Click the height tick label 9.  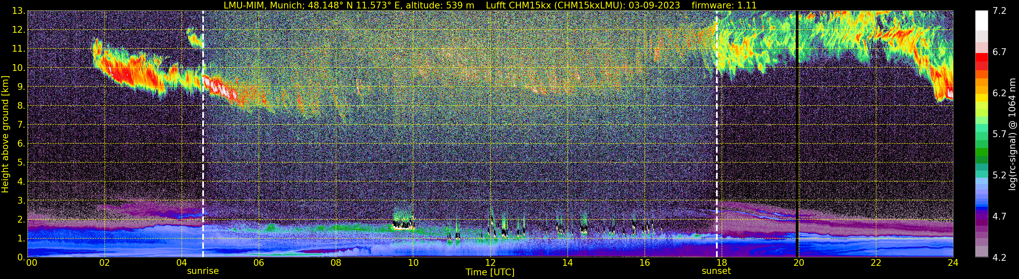coord(21,87)
